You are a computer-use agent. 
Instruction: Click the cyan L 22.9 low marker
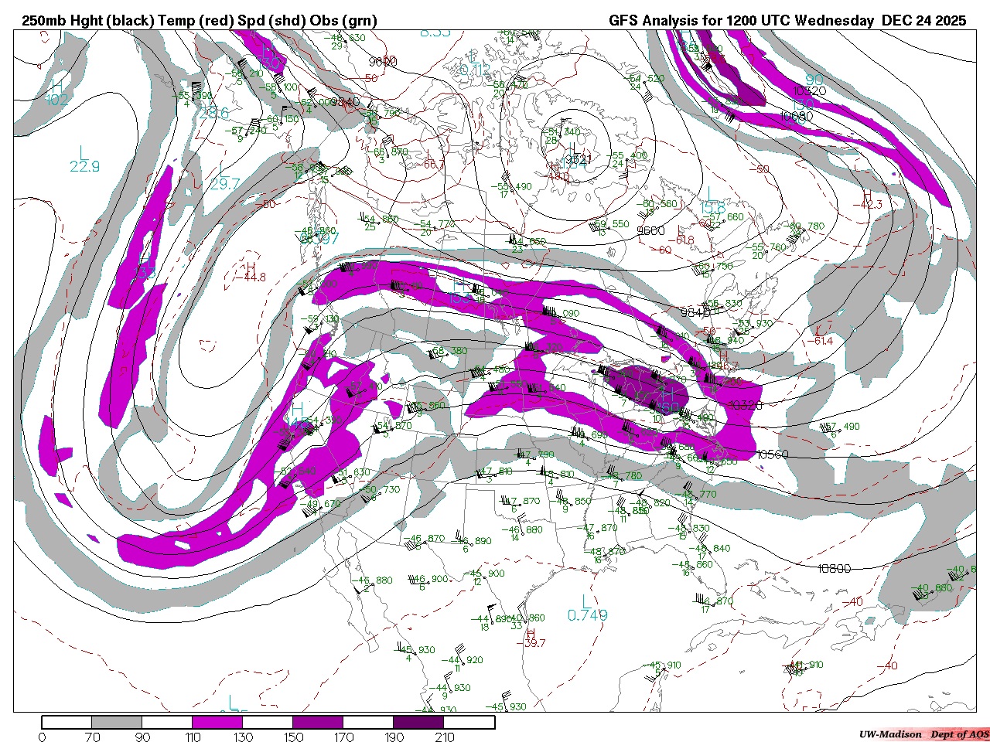tap(84, 159)
